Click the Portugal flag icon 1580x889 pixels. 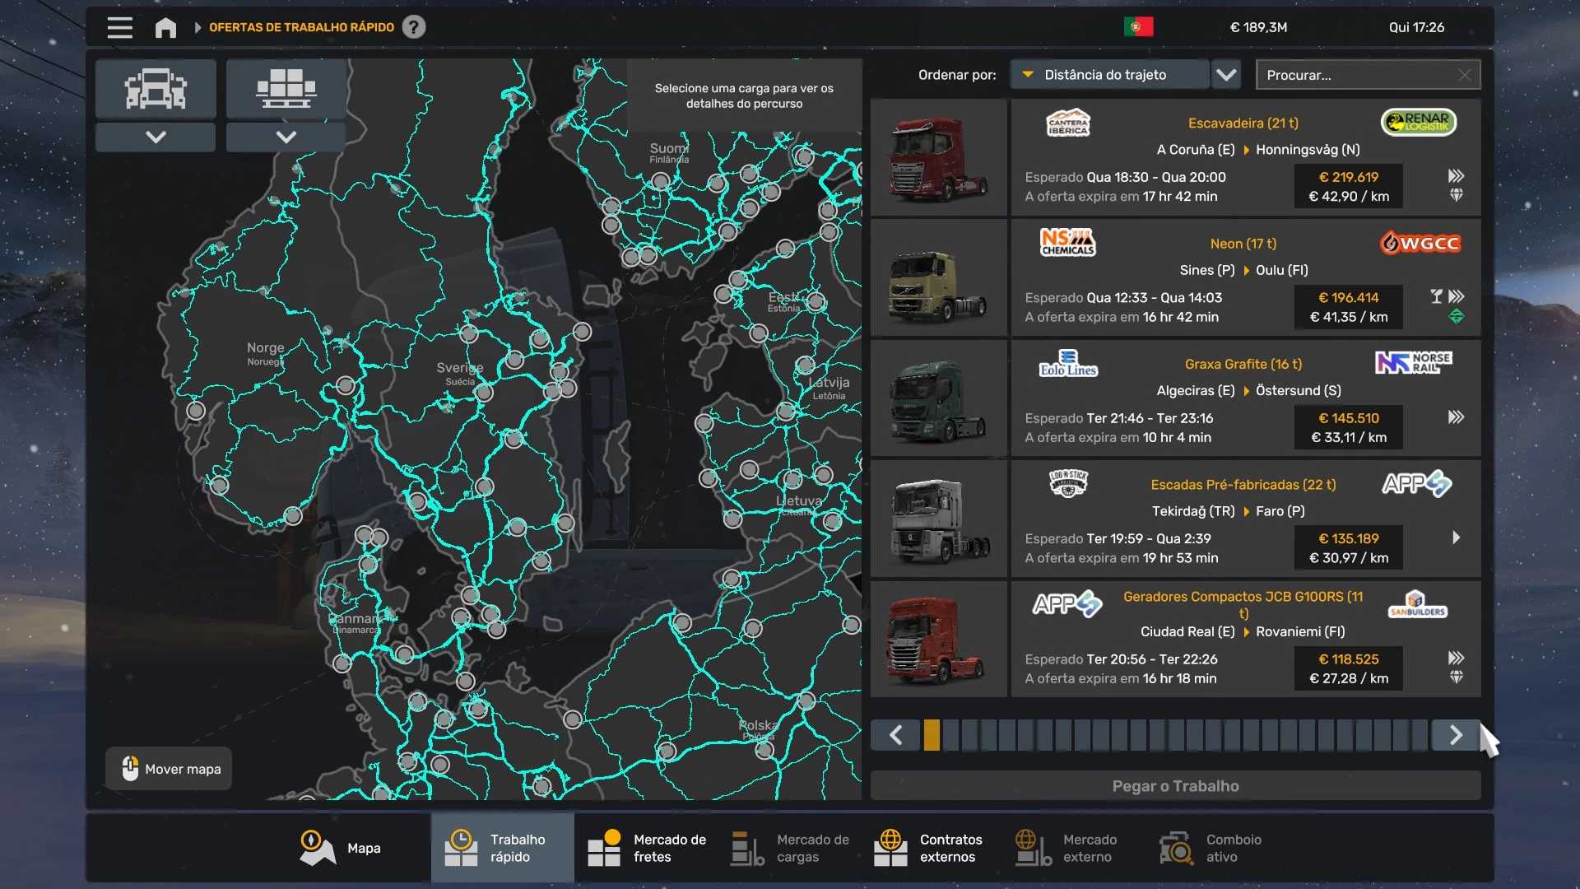pos(1138,27)
